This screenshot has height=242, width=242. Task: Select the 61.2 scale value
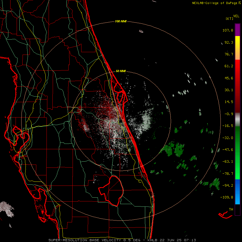pos(229,66)
